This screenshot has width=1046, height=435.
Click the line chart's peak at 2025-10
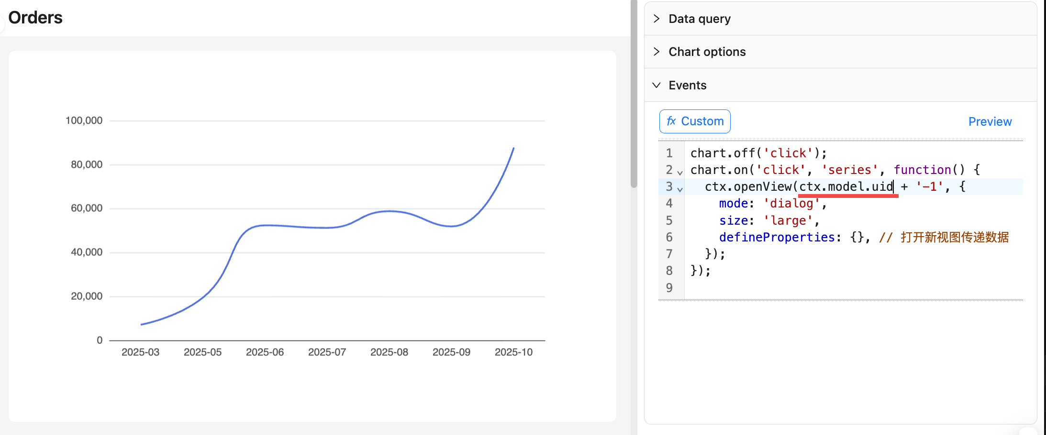[x=513, y=148]
